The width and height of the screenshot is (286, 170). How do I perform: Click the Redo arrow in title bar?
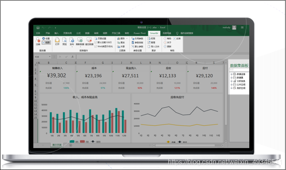pyautogui.click(x=49, y=28)
